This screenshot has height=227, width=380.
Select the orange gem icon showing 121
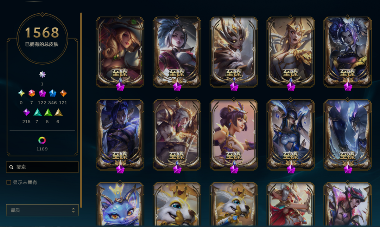(x=63, y=93)
